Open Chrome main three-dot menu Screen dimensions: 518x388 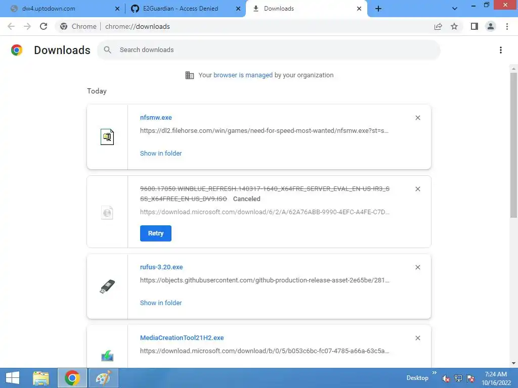(507, 26)
